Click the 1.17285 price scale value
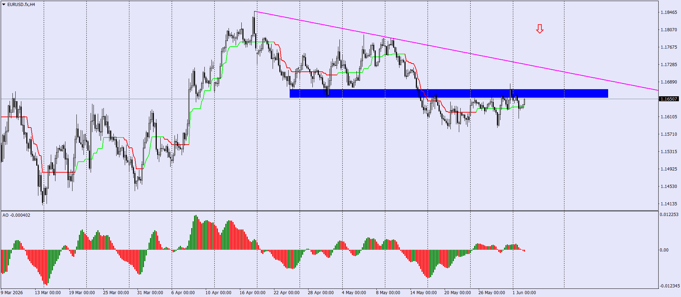This screenshot has width=681, height=297. [669, 65]
